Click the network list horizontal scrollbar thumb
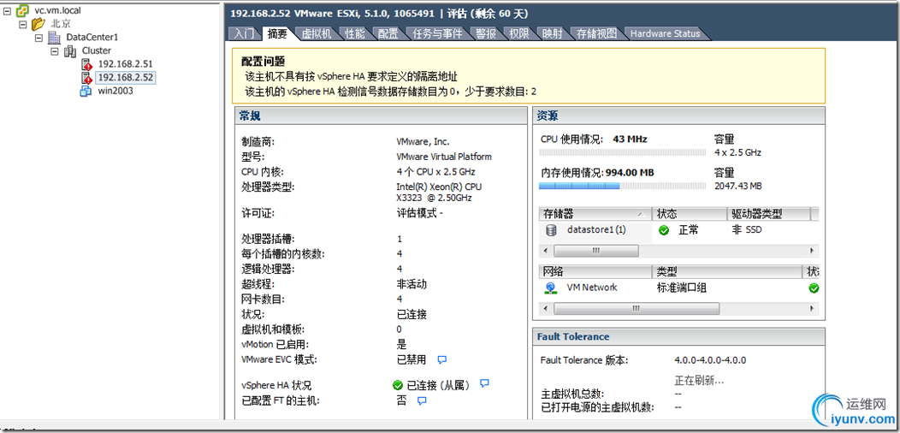 [x=636, y=308]
